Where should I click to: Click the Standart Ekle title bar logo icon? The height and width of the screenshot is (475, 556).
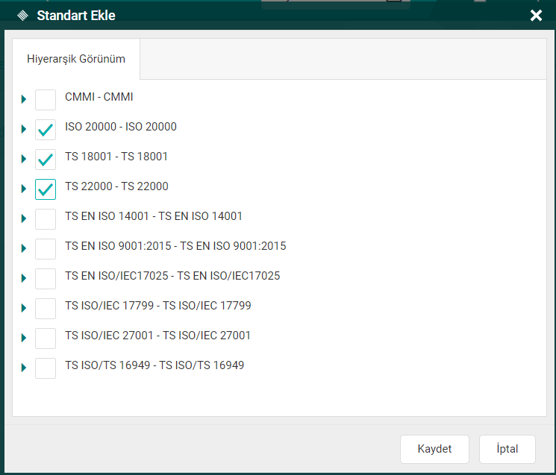[x=22, y=16]
